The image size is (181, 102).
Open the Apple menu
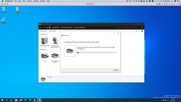[x=3, y=1]
